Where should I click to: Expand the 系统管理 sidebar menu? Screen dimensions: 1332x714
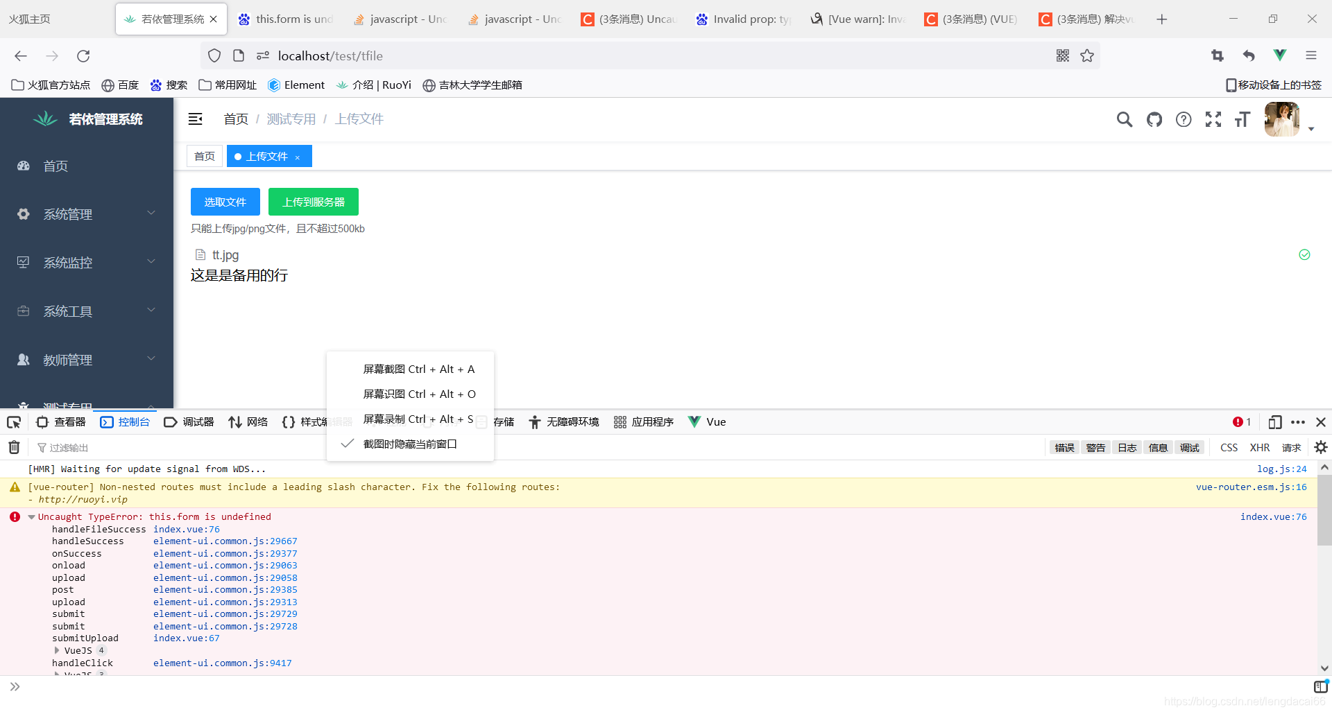click(x=87, y=214)
